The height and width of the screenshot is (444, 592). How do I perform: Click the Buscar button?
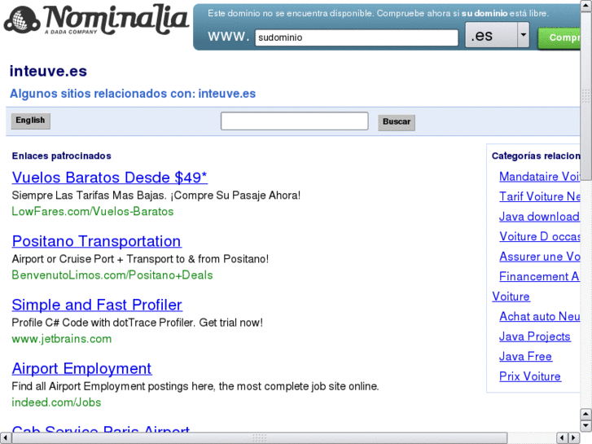click(x=397, y=122)
